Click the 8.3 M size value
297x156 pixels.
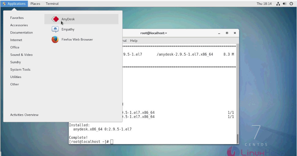(x=229, y=54)
